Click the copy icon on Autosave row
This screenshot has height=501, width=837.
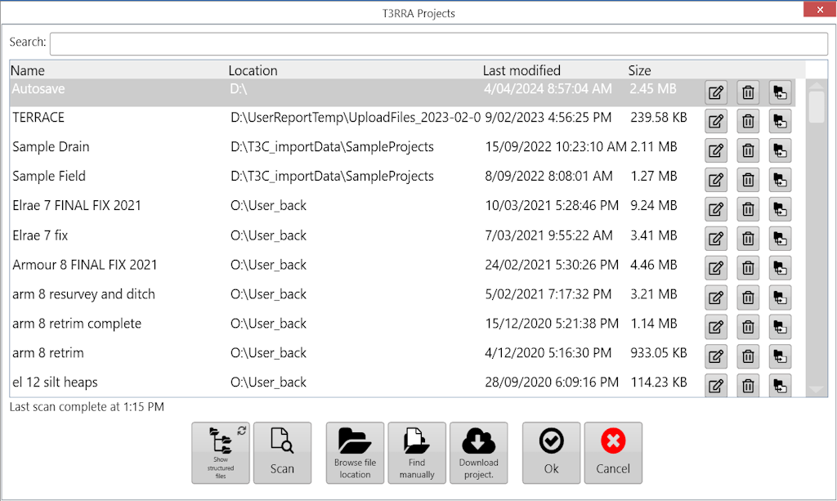pos(780,92)
